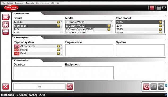Click the flight recorder icon
This screenshot has height=97, width=168.
pyautogui.click(x=146, y=86)
